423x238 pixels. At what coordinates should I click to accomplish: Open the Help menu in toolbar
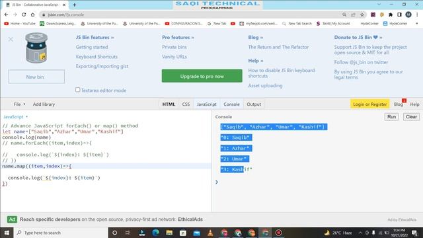click(414, 104)
